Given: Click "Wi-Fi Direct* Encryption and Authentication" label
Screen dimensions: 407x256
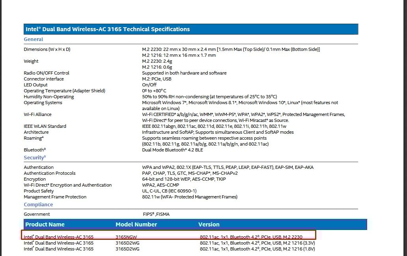Looking at the screenshot, I should pyautogui.click(x=68, y=185).
